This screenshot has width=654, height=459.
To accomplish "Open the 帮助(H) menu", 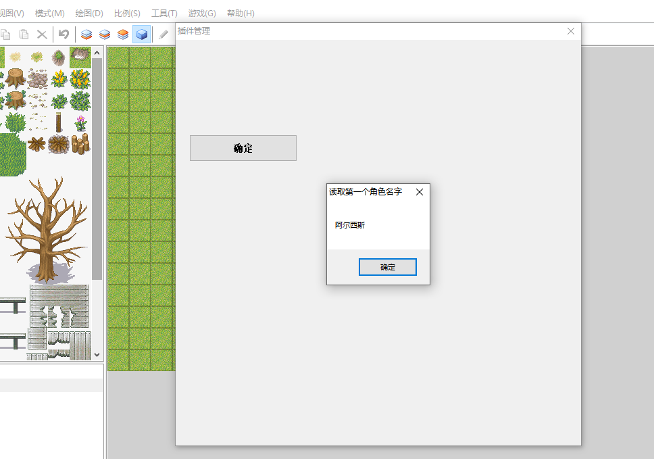I will click(241, 14).
